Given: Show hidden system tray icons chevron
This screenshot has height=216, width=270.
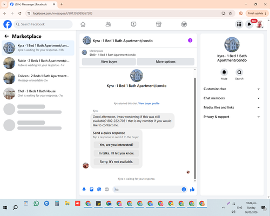Looking at the screenshot, I should (x=223, y=208).
